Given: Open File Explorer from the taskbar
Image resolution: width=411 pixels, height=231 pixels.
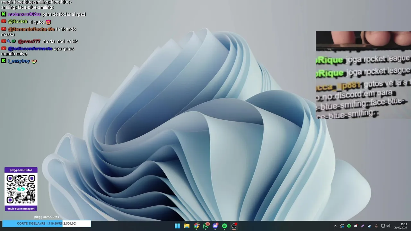Looking at the screenshot, I should 187,226.
